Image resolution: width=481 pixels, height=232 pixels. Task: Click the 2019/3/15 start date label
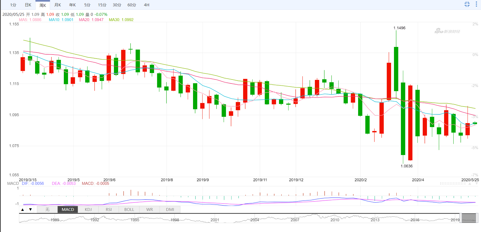pos(28,180)
